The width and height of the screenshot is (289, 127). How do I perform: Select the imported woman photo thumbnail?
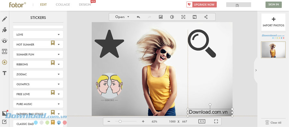tap(273, 50)
